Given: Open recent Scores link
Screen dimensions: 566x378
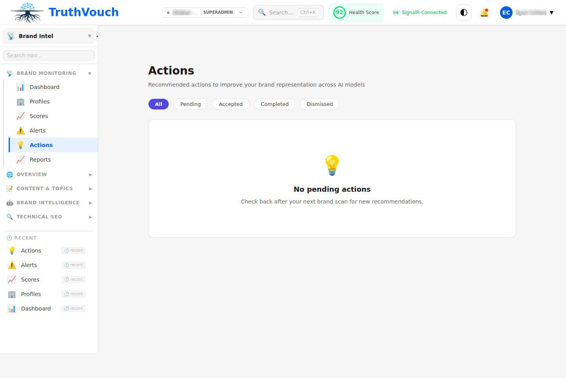Looking at the screenshot, I should (x=30, y=280).
